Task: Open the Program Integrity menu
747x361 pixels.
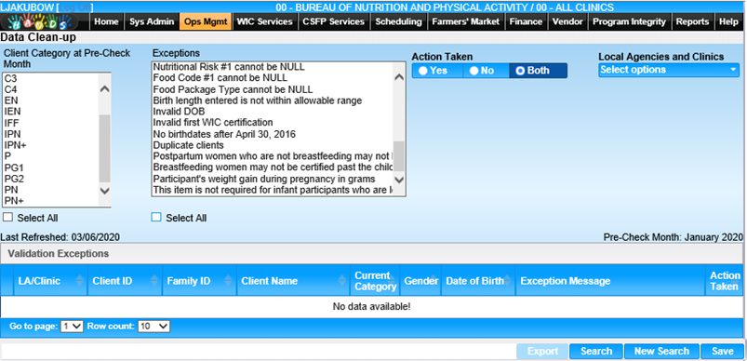Action: pyautogui.click(x=629, y=22)
